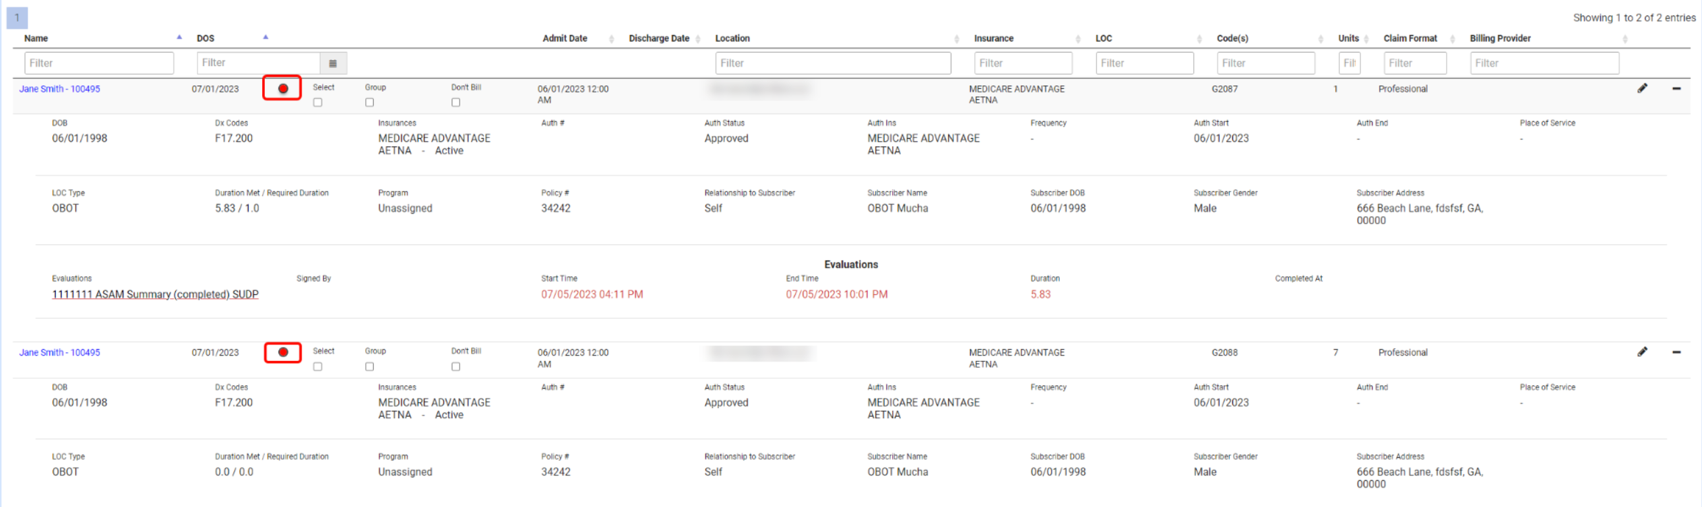Open the first Jane Smith - 100495 link

59,89
